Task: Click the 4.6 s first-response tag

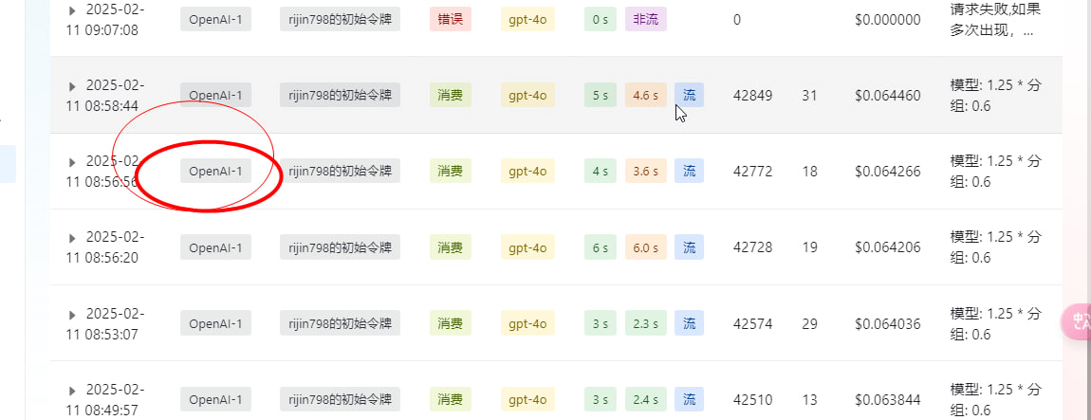Action: 646,95
